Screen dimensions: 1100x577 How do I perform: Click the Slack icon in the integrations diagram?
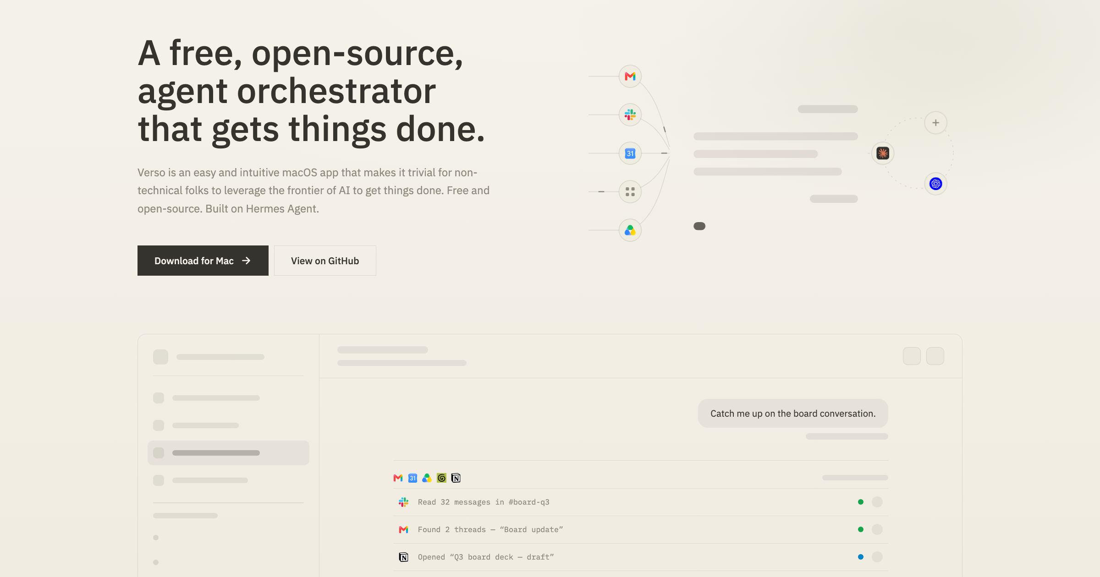(x=630, y=114)
